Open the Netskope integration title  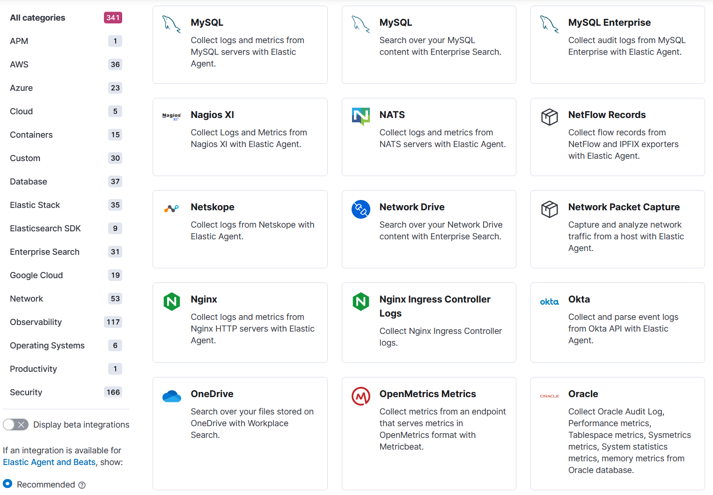213,207
